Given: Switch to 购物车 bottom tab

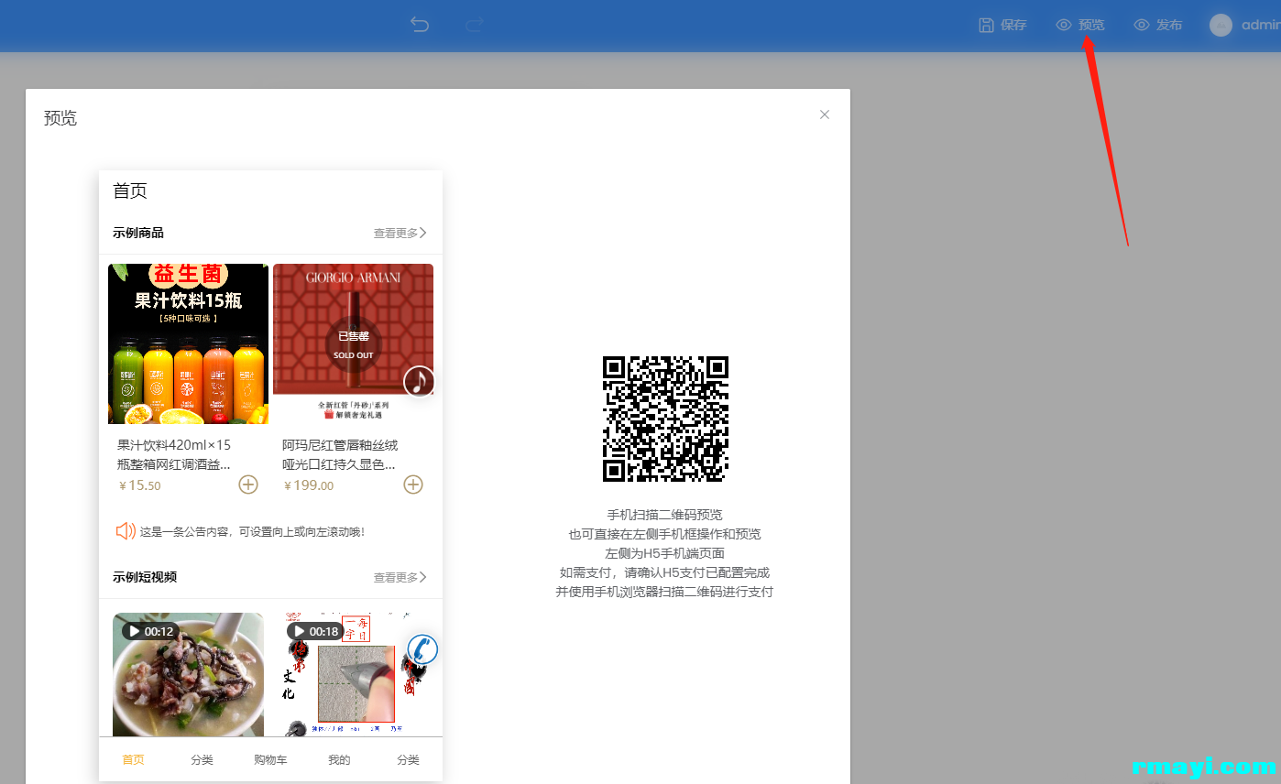Looking at the screenshot, I should pyautogui.click(x=270, y=760).
